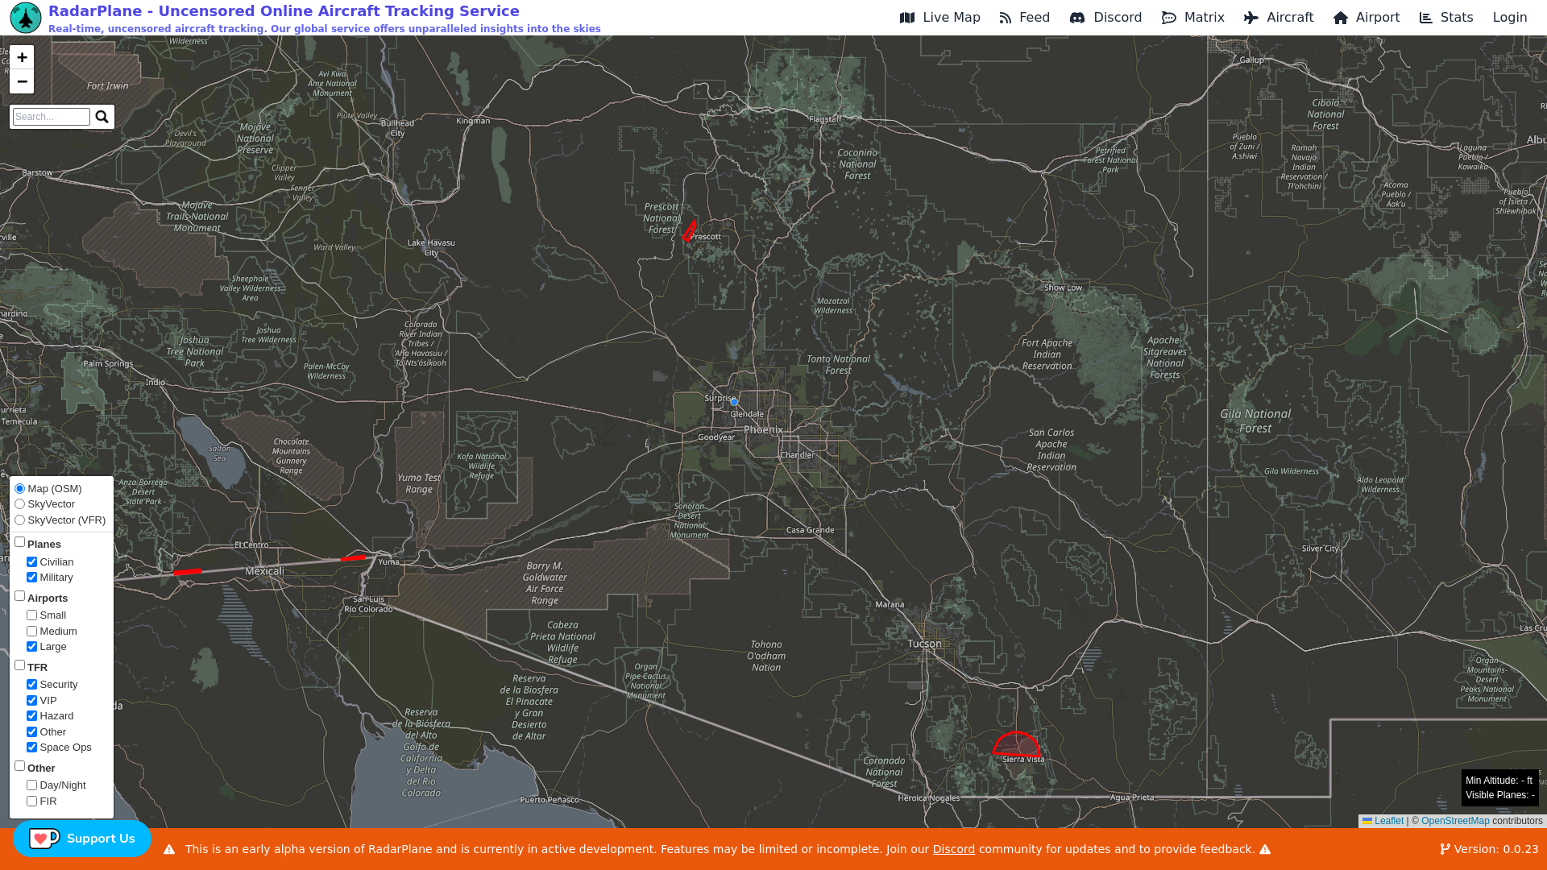The width and height of the screenshot is (1547, 870).
Task: Uncheck the Hazard TFR checkbox
Action: (32, 716)
